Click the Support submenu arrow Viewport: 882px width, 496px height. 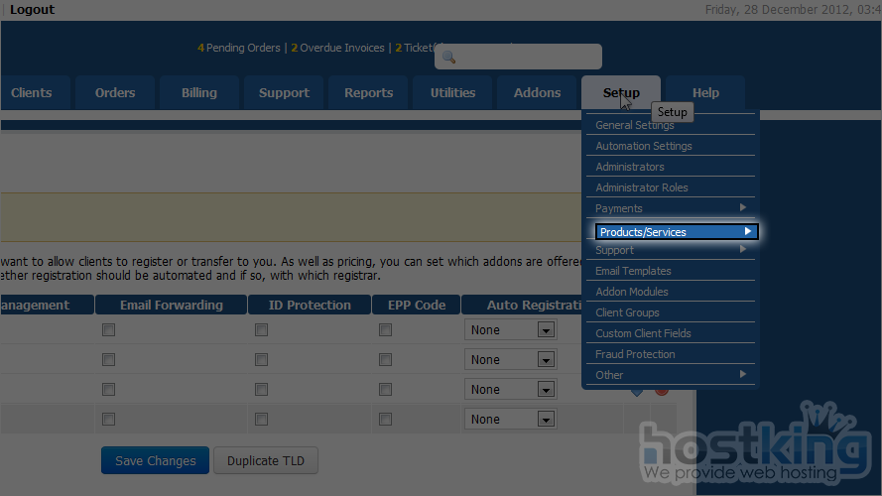pos(743,250)
